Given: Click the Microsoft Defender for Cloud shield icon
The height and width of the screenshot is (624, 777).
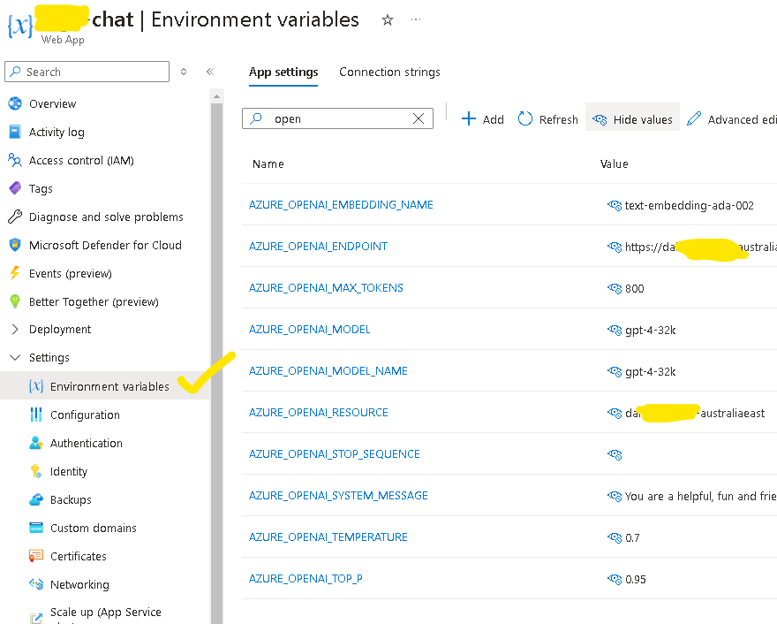Looking at the screenshot, I should [15, 245].
